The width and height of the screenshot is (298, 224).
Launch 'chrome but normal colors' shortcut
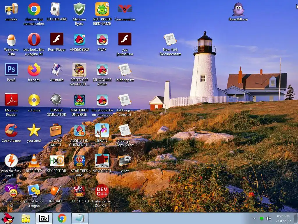[34, 9]
